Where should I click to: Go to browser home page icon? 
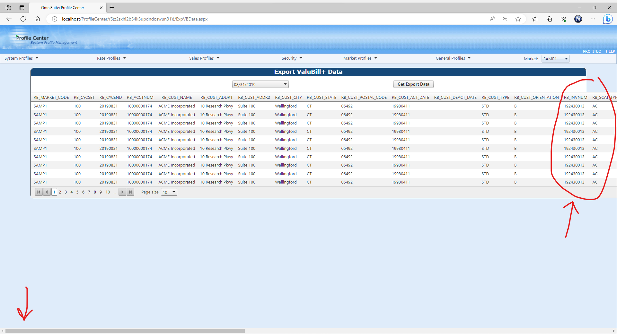pos(37,19)
